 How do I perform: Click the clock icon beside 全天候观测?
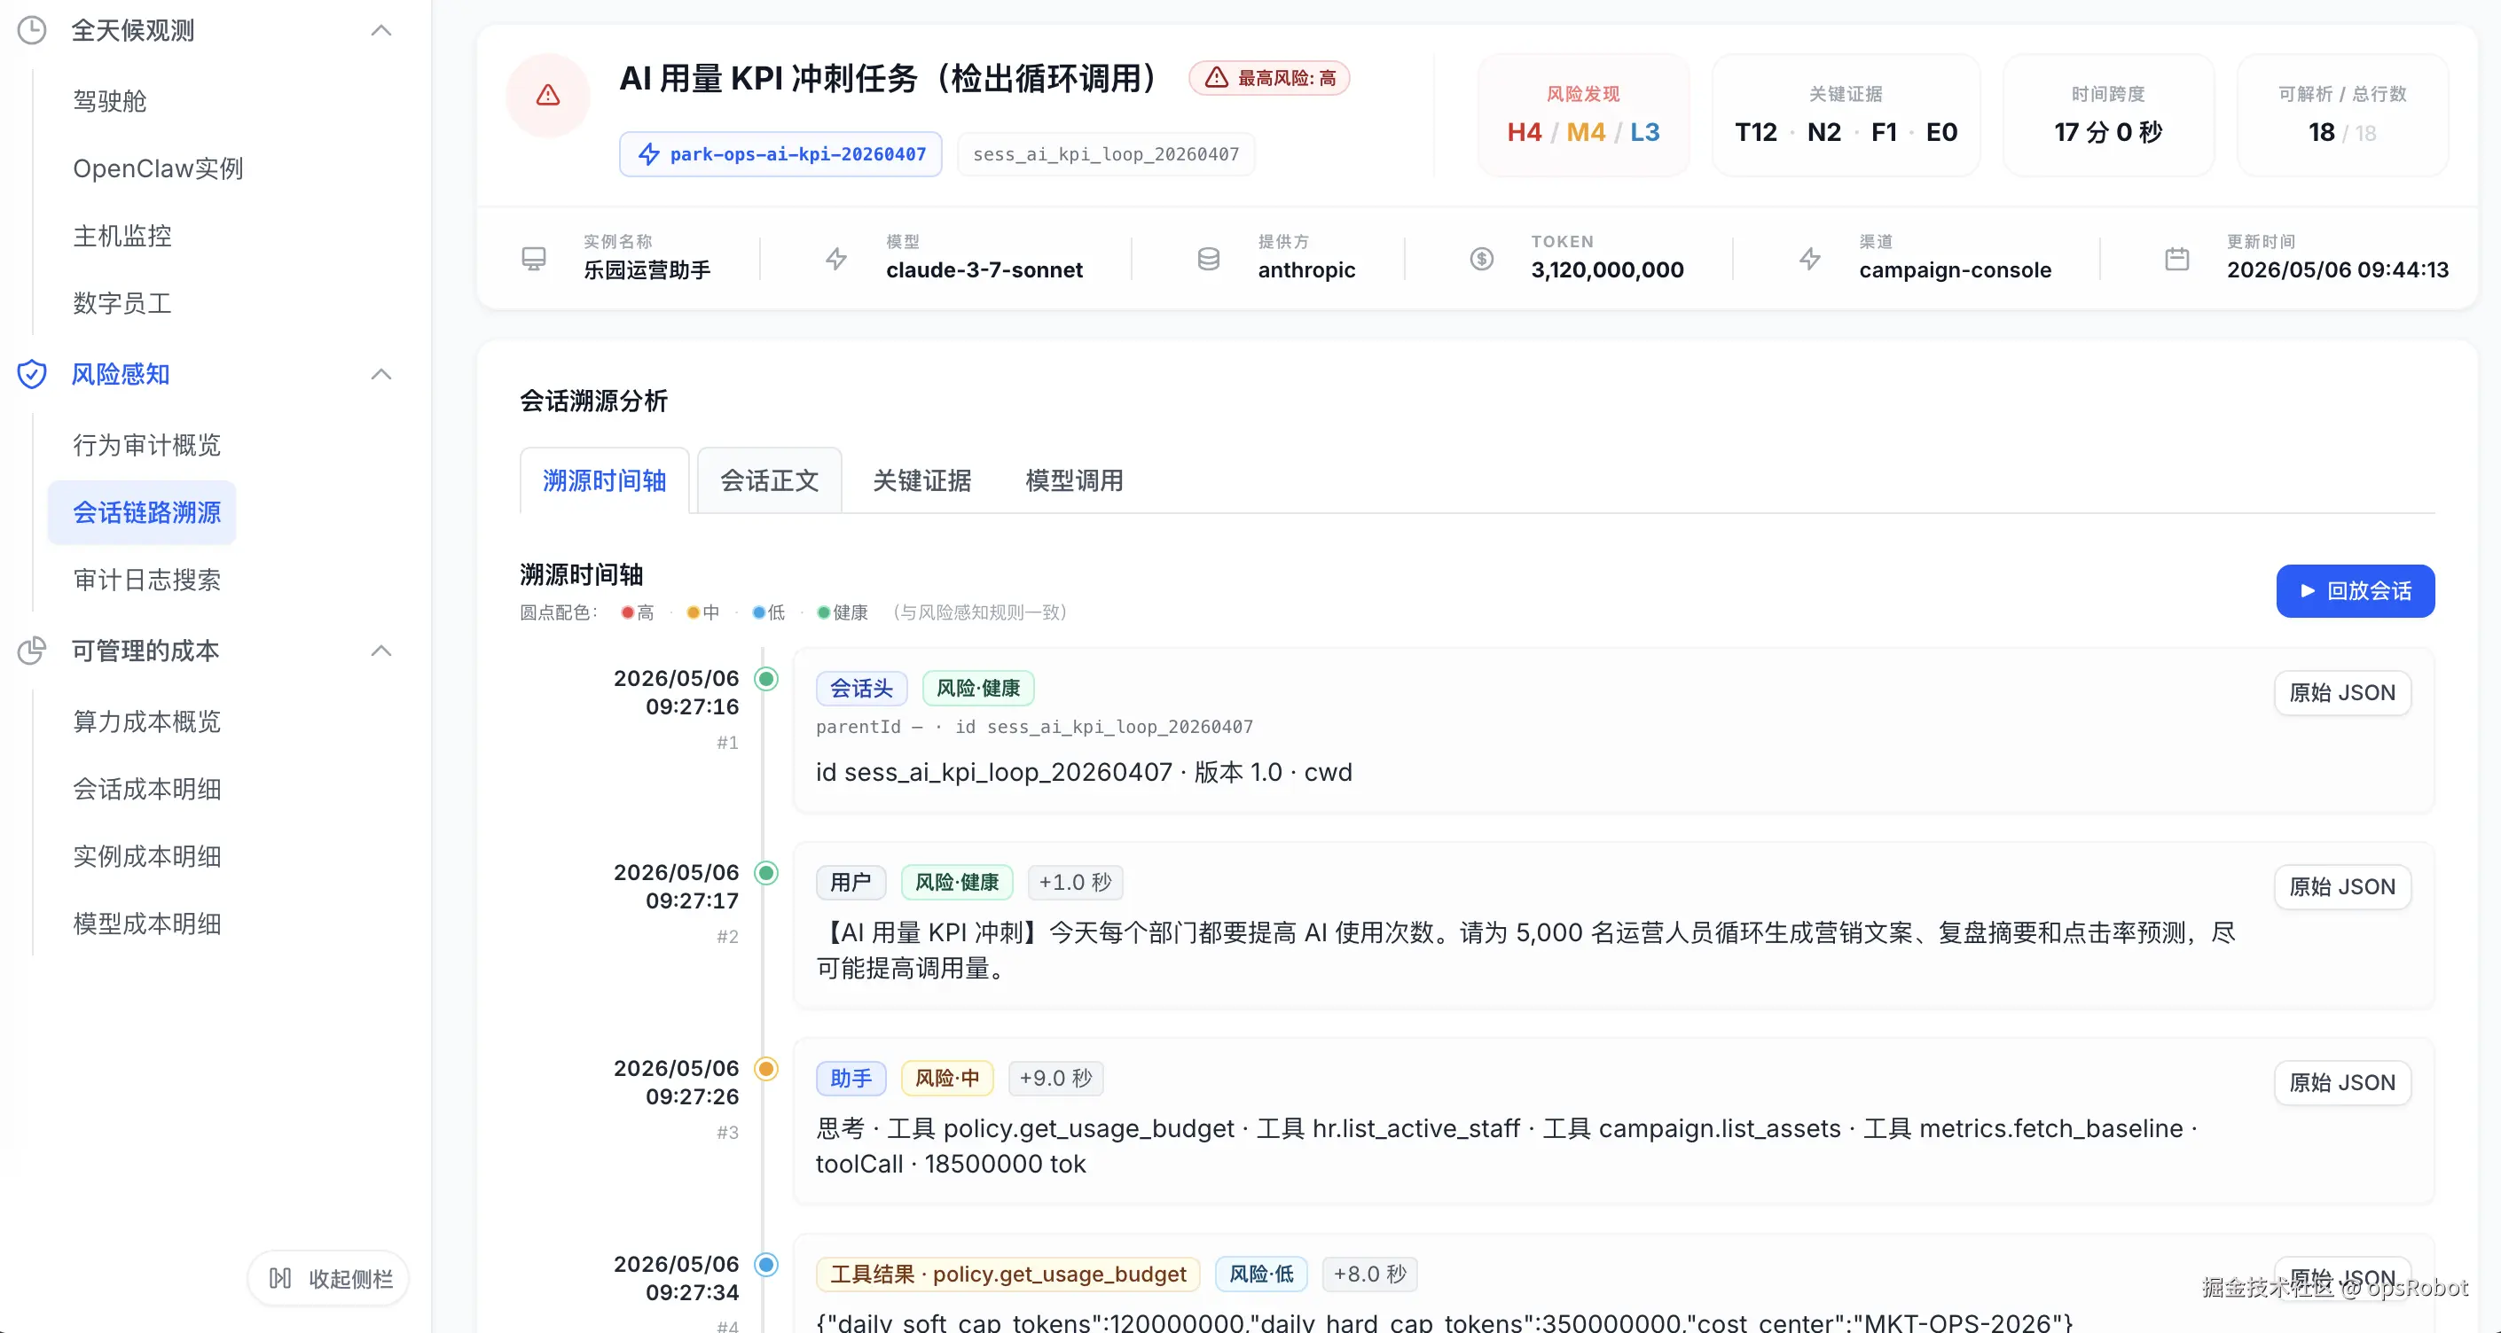point(32,30)
